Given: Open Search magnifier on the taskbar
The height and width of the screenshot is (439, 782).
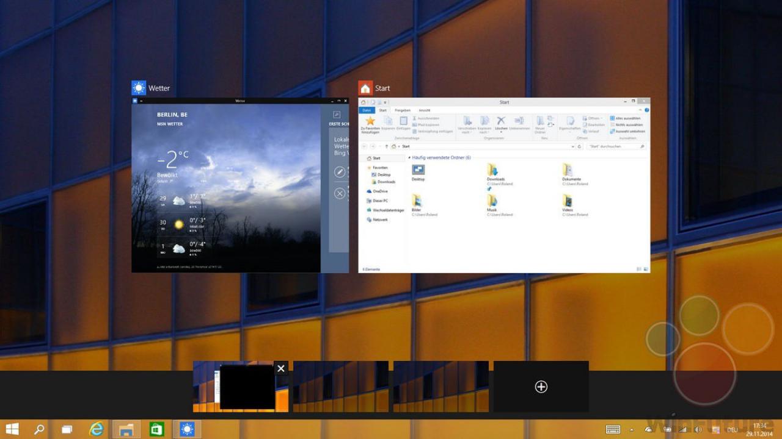Looking at the screenshot, I should click(39, 429).
